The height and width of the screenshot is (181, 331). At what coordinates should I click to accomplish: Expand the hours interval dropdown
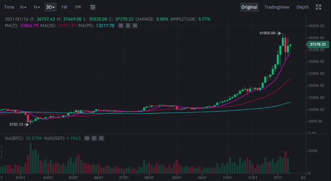[37, 7]
